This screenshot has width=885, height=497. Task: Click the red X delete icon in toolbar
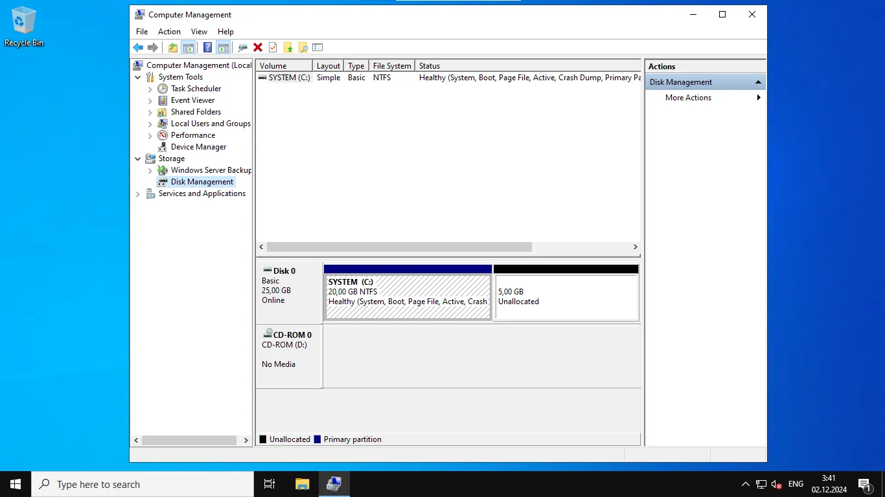[x=257, y=47]
